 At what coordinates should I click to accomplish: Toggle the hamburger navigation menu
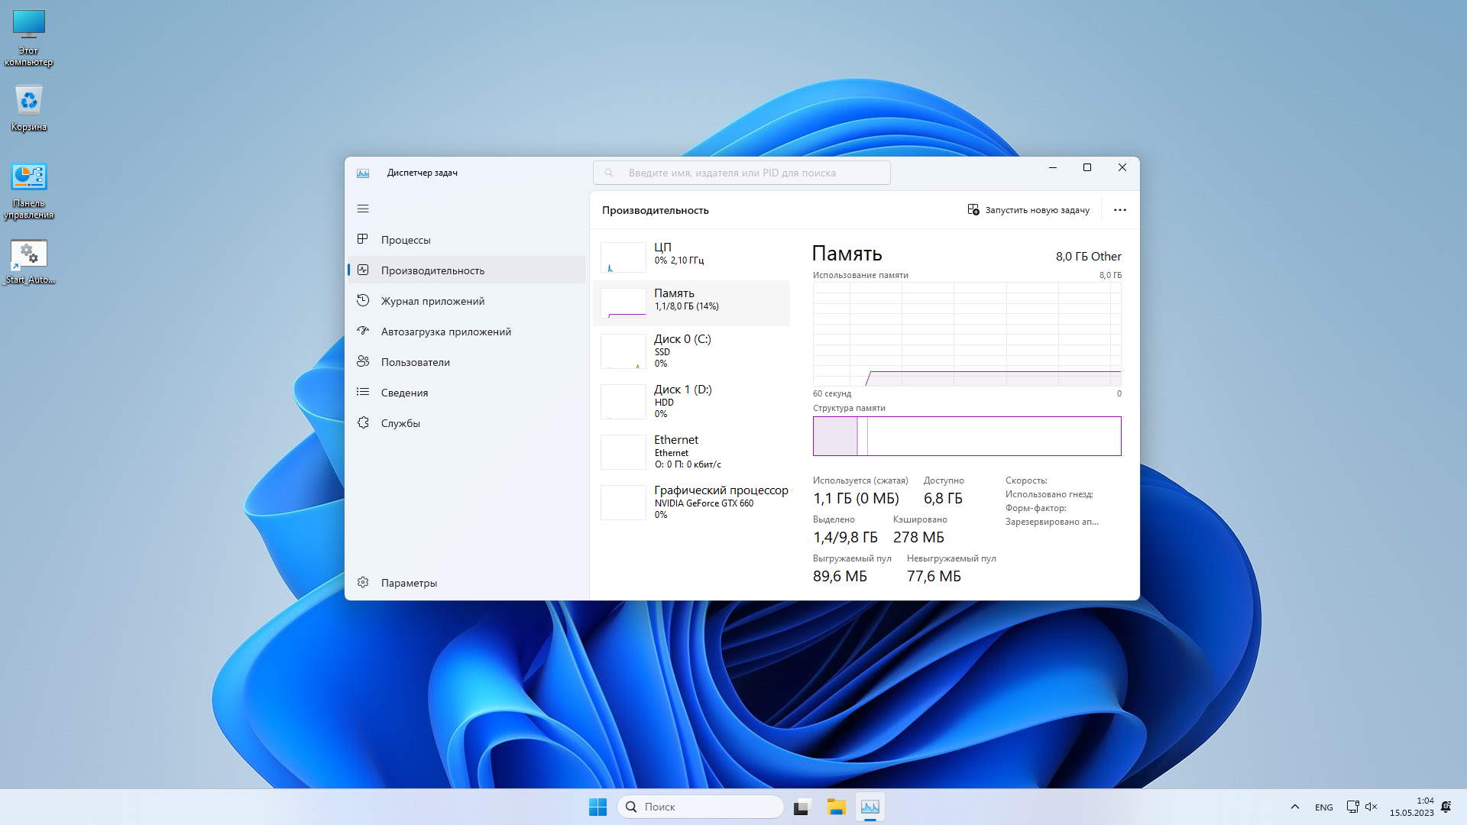[363, 209]
